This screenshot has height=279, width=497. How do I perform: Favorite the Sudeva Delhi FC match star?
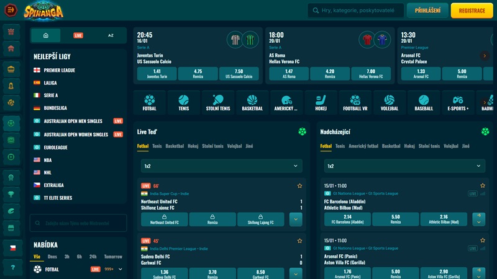click(x=299, y=241)
